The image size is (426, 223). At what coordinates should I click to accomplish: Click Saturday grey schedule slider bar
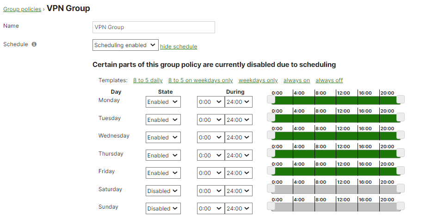(x=335, y=189)
